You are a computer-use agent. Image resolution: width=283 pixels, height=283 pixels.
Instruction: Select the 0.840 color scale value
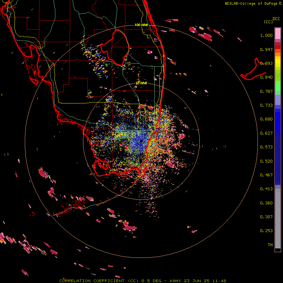click(266, 77)
